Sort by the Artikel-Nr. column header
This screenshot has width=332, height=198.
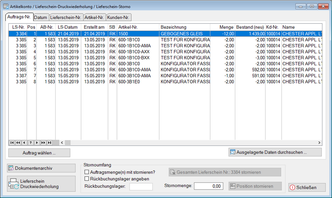pos(137,27)
